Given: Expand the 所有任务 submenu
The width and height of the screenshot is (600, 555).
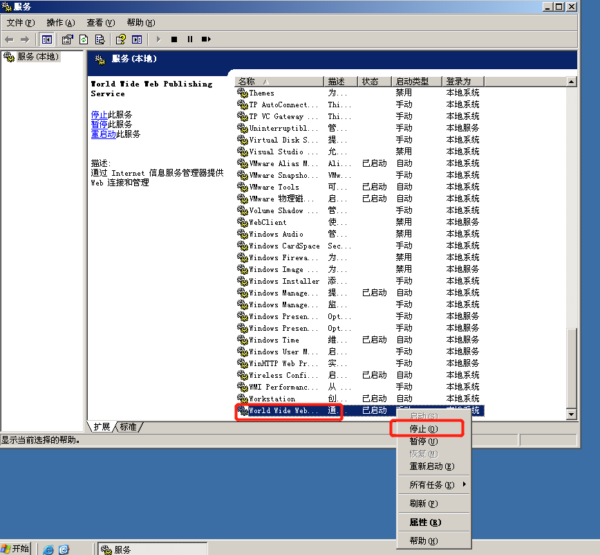Looking at the screenshot, I should [x=434, y=484].
